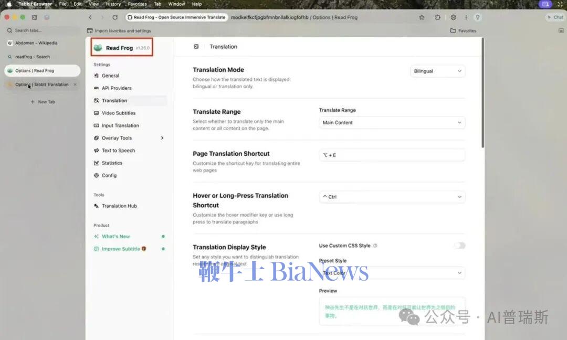This screenshot has height=340, width=567.
Task: Bookmark page with star icon
Action: tap(422, 17)
